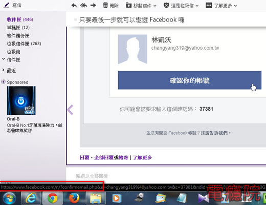266x205 pixels.
Task: Click the Visual Studio taskbar icon
Action: 203,199
